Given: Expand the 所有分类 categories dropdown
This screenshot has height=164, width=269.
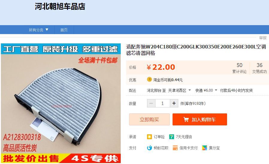Looking at the screenshot, I should [x=38, y=30].
